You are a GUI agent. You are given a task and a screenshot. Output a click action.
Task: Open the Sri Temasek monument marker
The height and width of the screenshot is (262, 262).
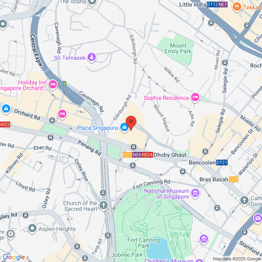[x=92, y=57]
